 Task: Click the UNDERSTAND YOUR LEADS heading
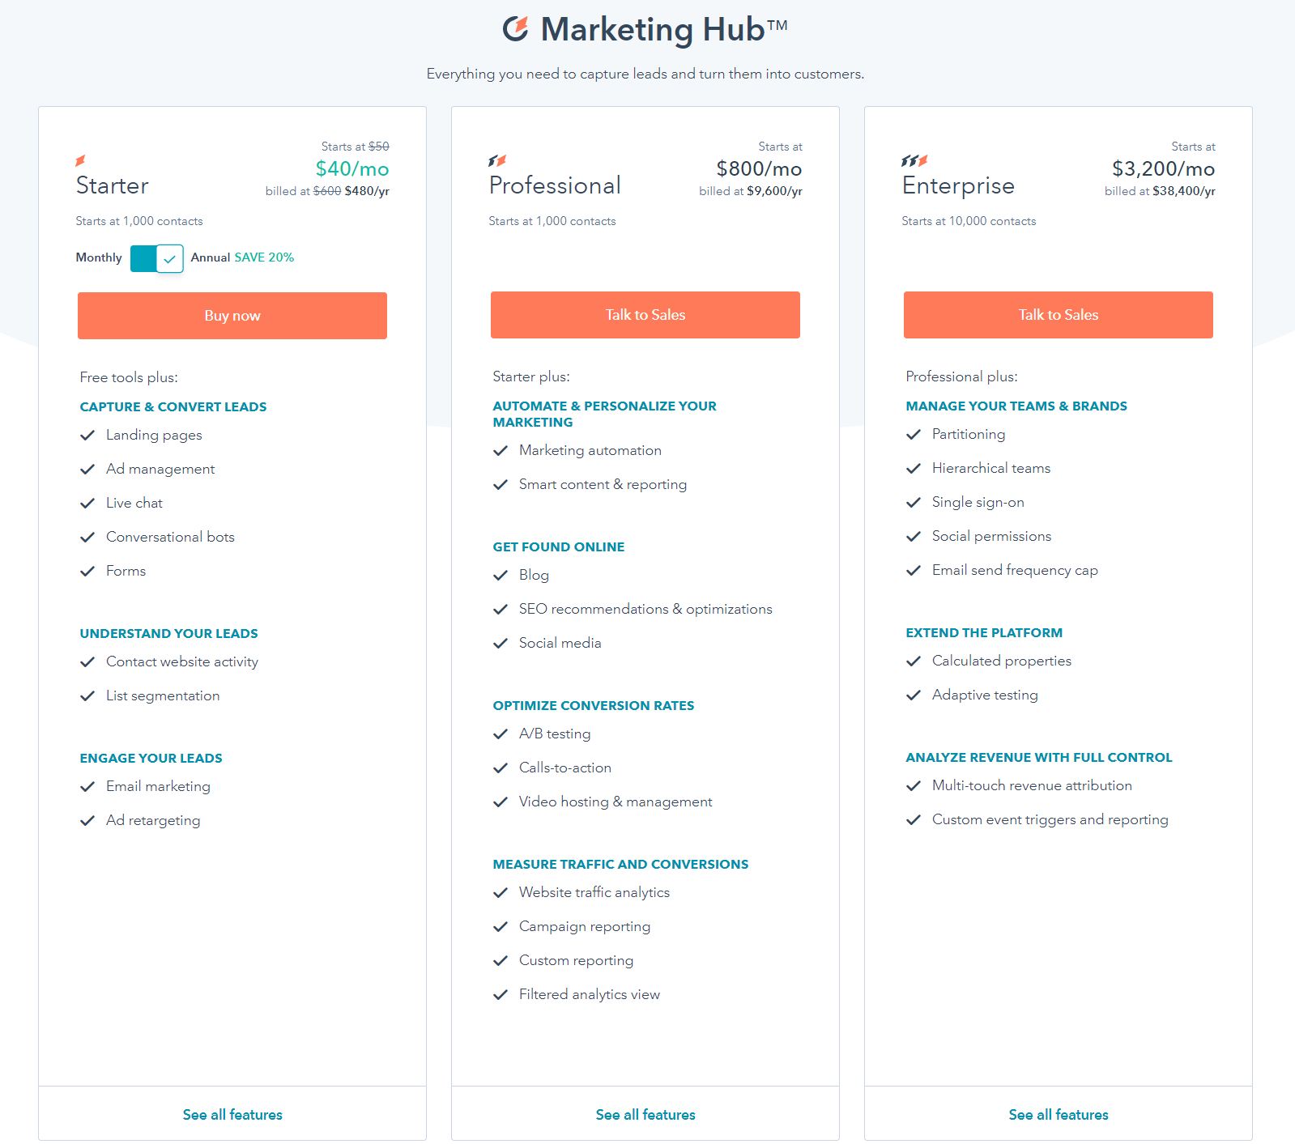[168, 634]
